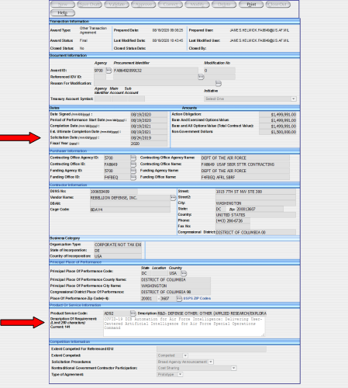This screenshot has width=348, height=388.
Task: Click Base and All Options Value field
Action: (x=277, y=126)
